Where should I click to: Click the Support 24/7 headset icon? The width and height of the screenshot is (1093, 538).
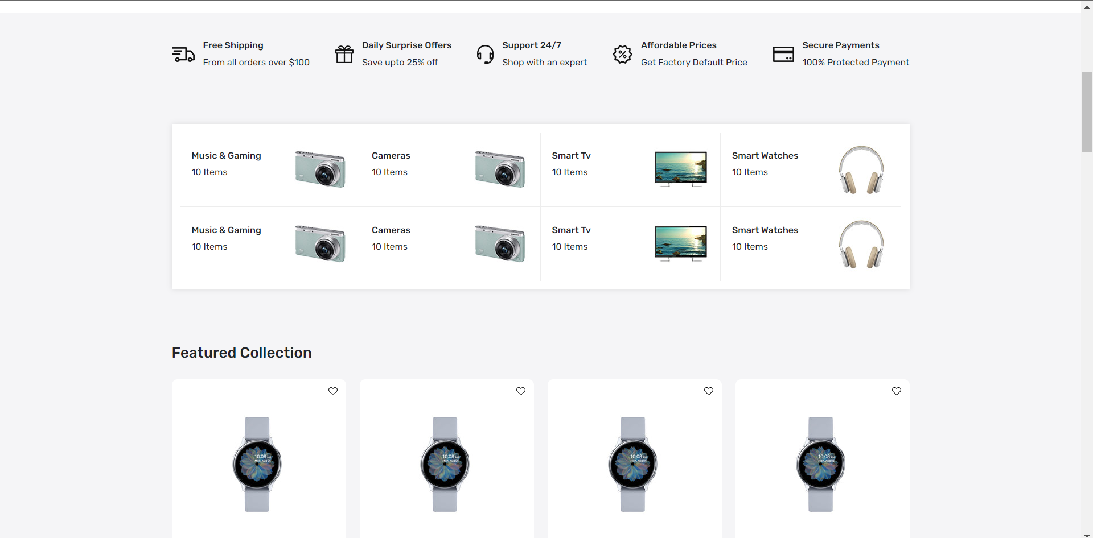(x=485, y=54)
